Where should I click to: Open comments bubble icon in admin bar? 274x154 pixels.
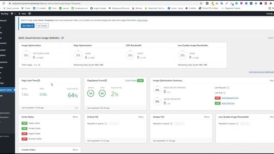tap(12, 14)
